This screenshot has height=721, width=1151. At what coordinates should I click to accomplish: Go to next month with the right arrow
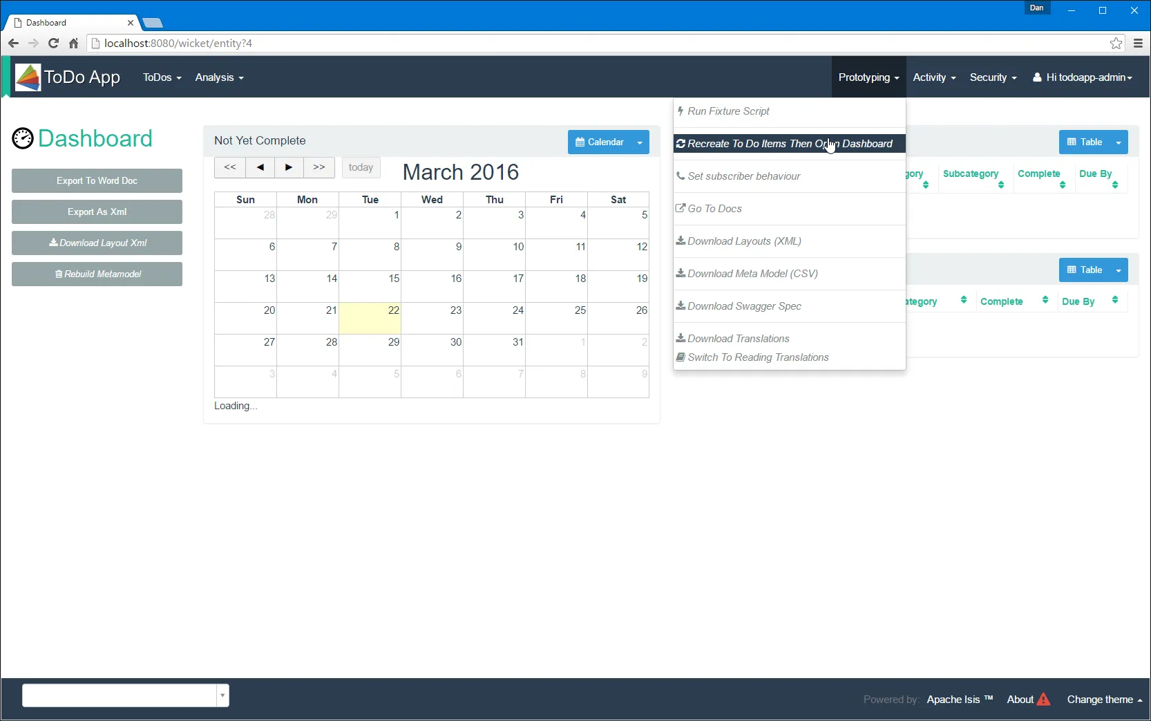point(289,167)
